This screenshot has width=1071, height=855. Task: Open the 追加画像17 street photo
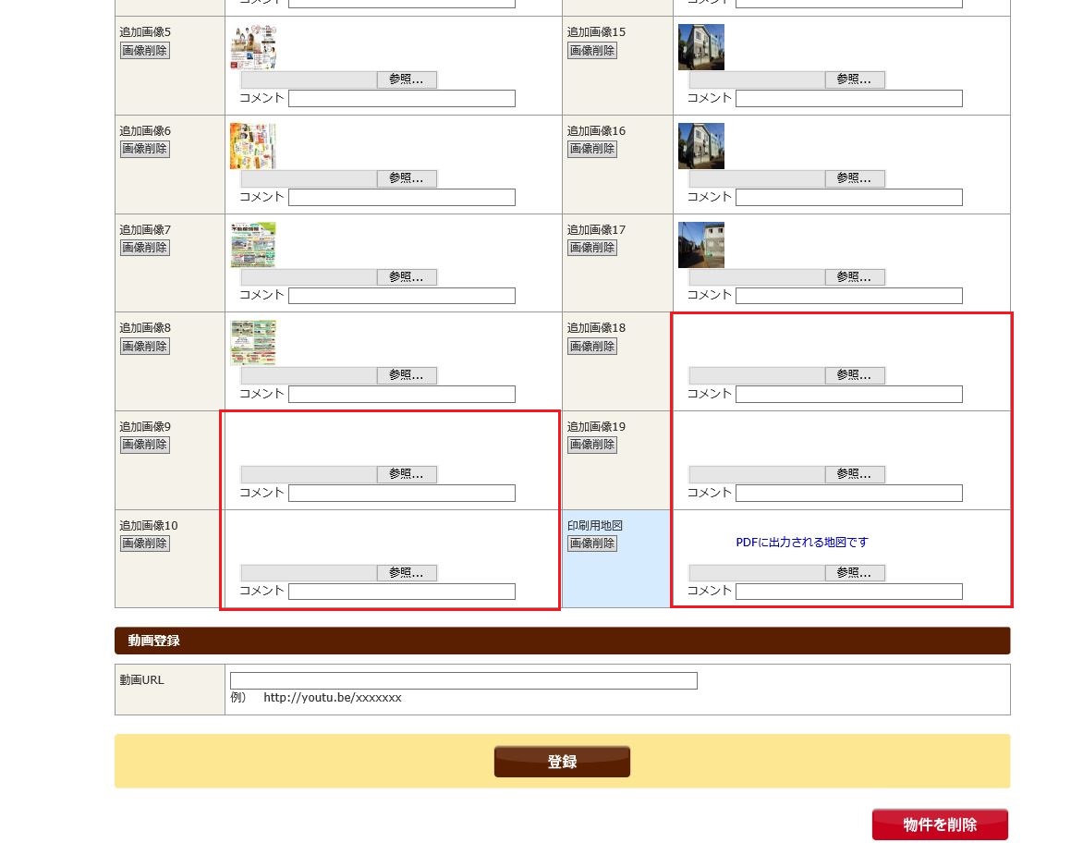(700, 245)
